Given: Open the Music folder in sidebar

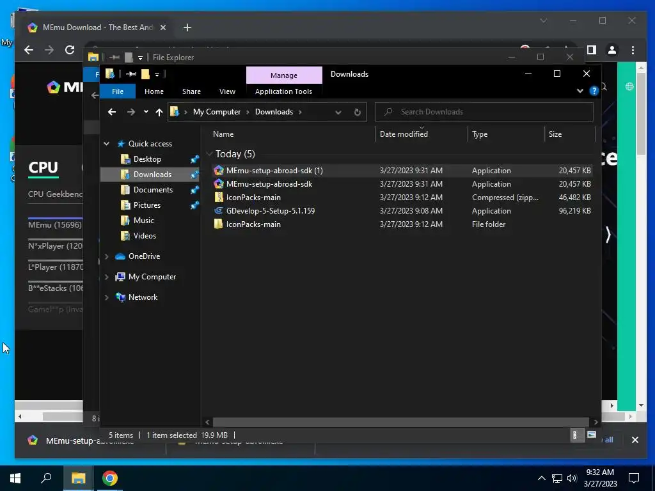Looking at the screenshot, I should [143, 221].
